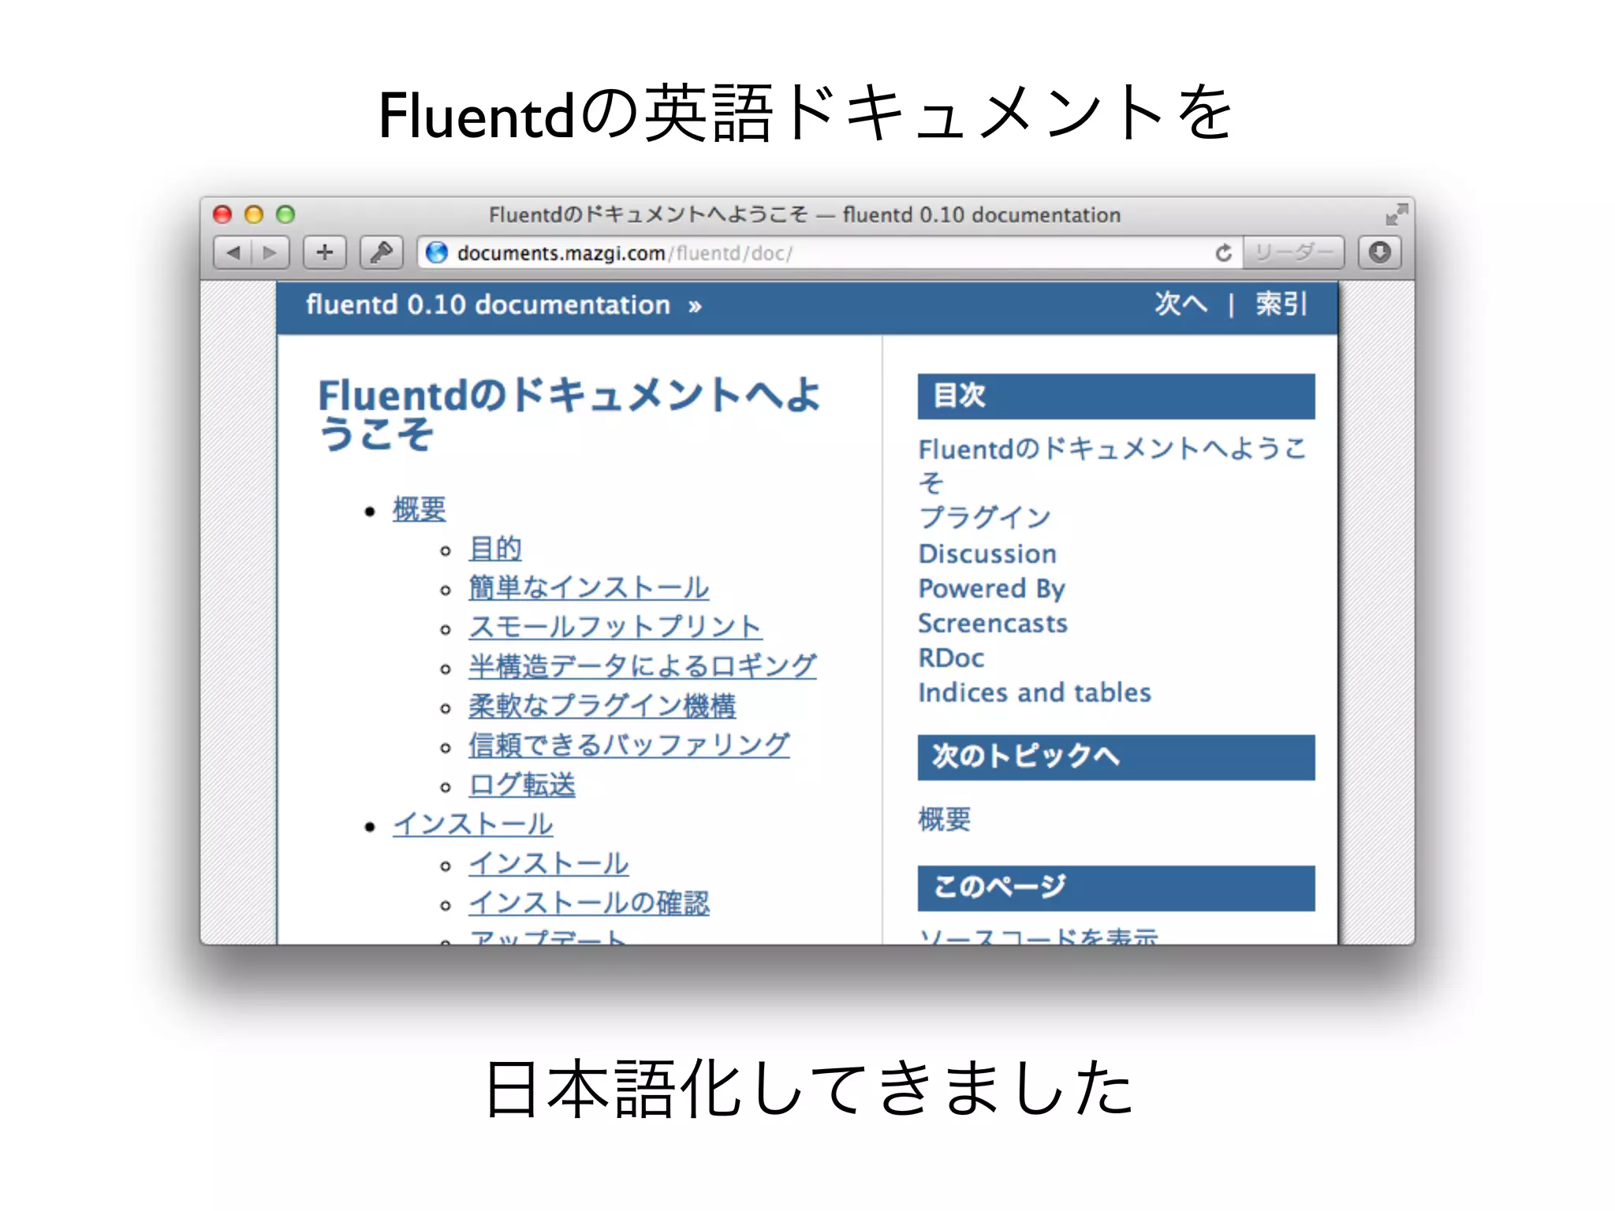Screen dimensions: 1615x1211
Task: Click the yellow minimize window button
Action: tap(254, 214)
